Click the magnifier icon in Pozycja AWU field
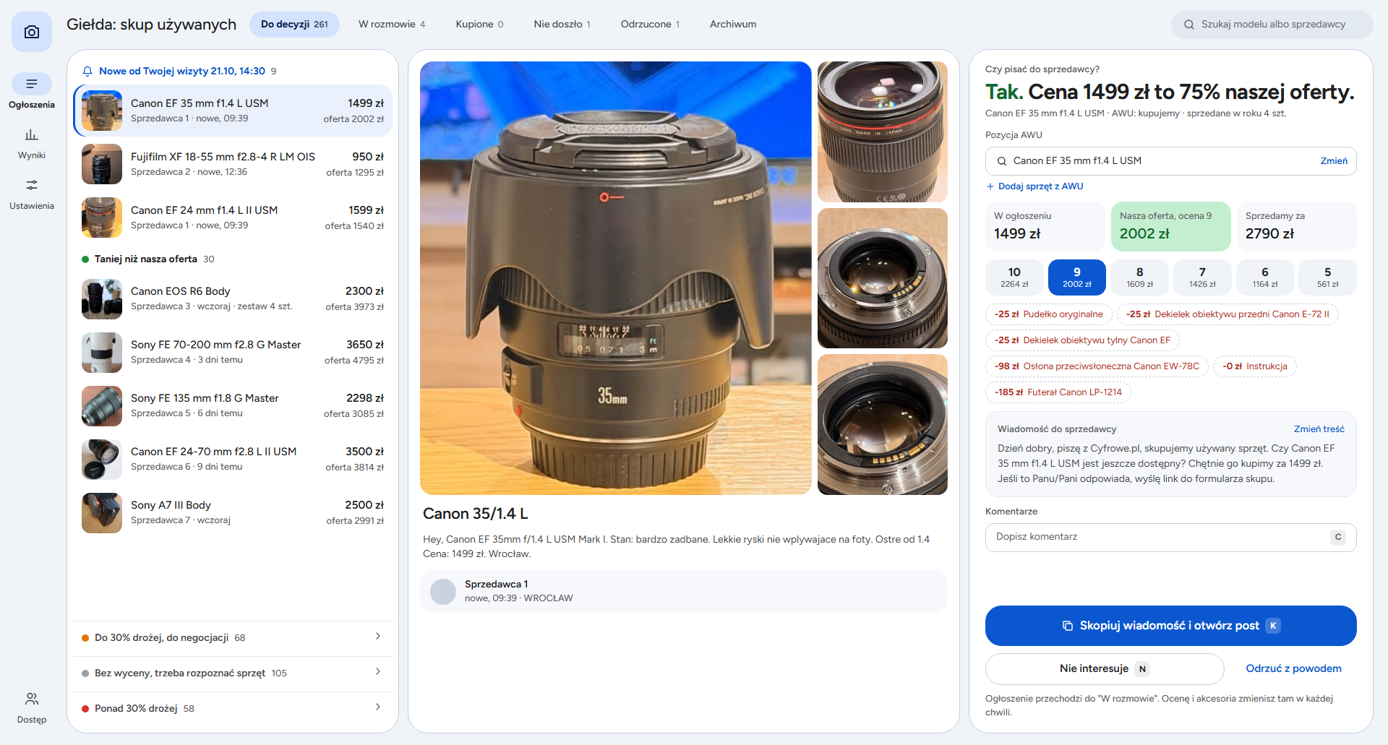The image size is (1388, 745). [x=1002, y=161]
